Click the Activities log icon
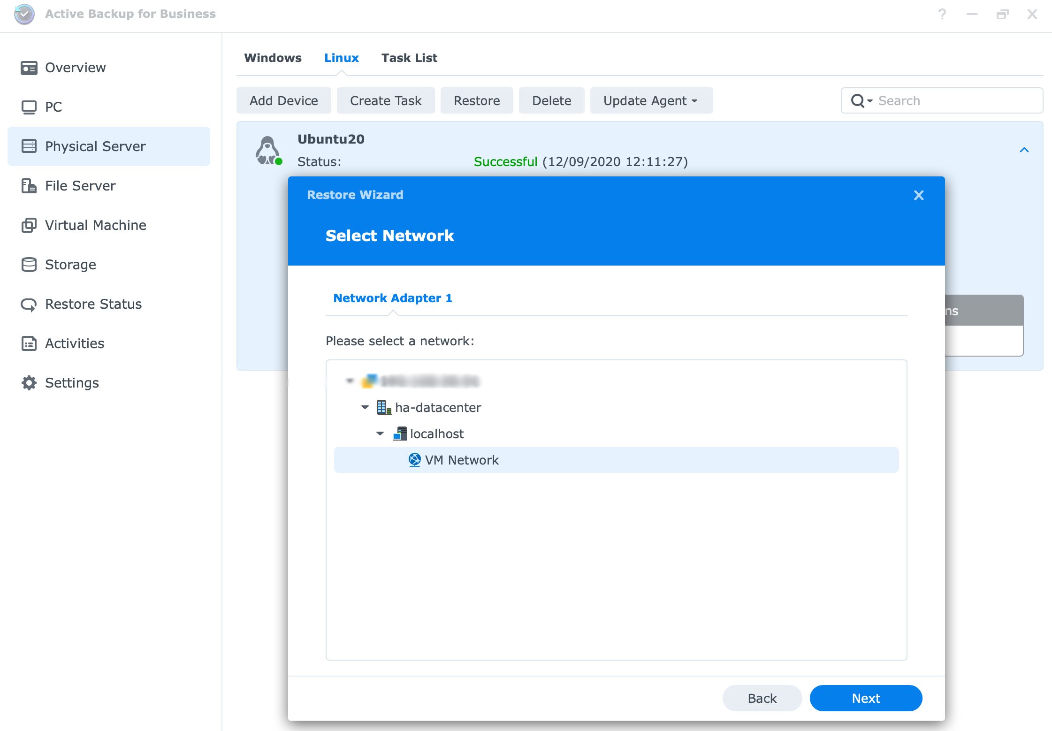 (29, 344)
